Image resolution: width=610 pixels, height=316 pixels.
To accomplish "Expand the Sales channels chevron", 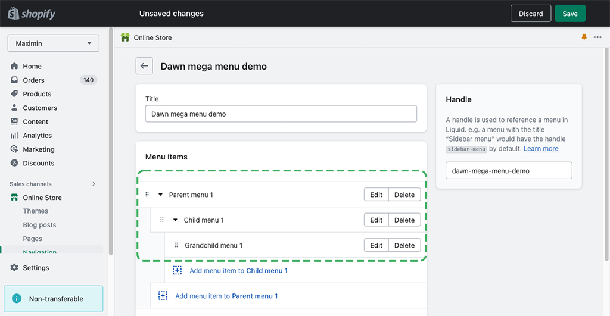I will tap(94, 184).
